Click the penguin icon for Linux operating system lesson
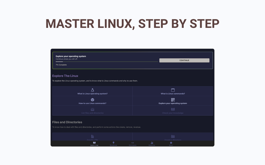265x165 pixels. click(92, 90)
